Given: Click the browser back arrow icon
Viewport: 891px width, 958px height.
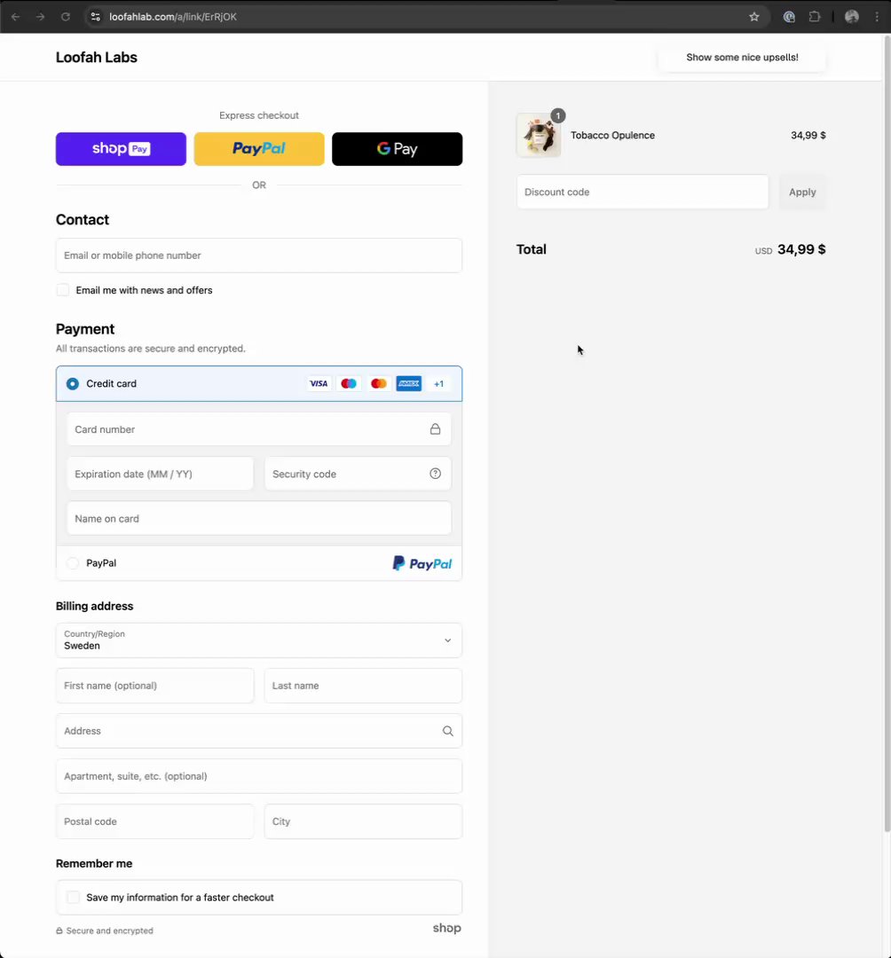Looking at the screenshot, I should tap(15, 17).
